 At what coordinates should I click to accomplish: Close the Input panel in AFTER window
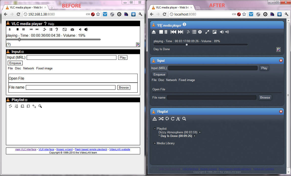281,61
